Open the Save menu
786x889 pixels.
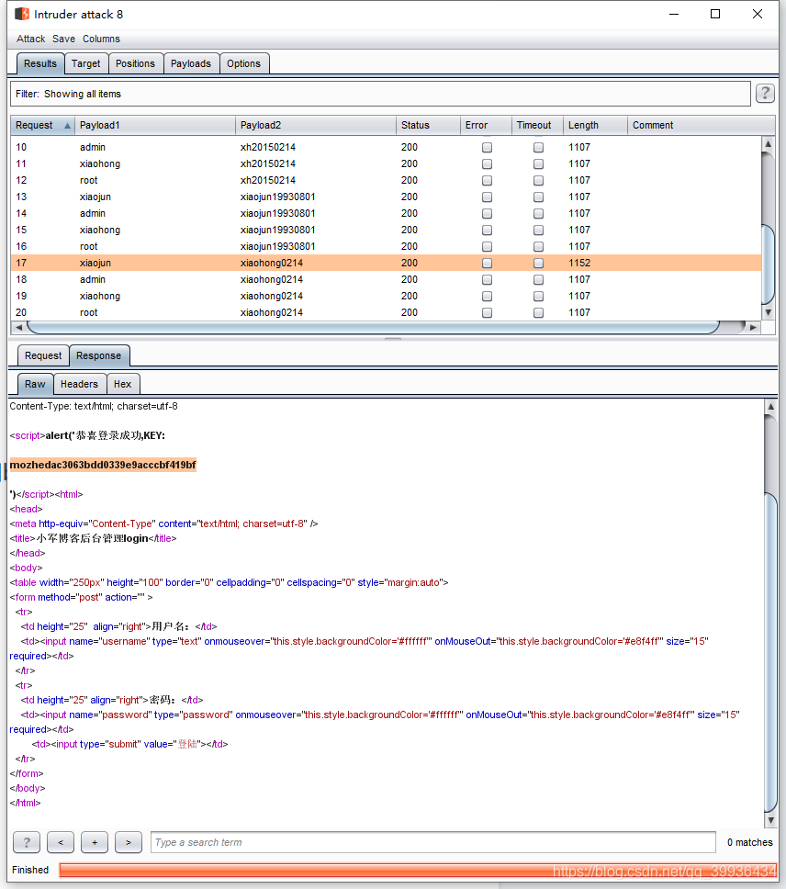pyautogui.click(x=63, y=39)
